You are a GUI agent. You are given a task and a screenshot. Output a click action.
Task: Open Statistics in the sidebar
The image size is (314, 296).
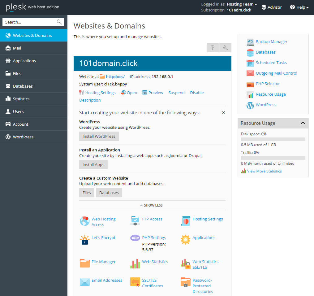34,99
